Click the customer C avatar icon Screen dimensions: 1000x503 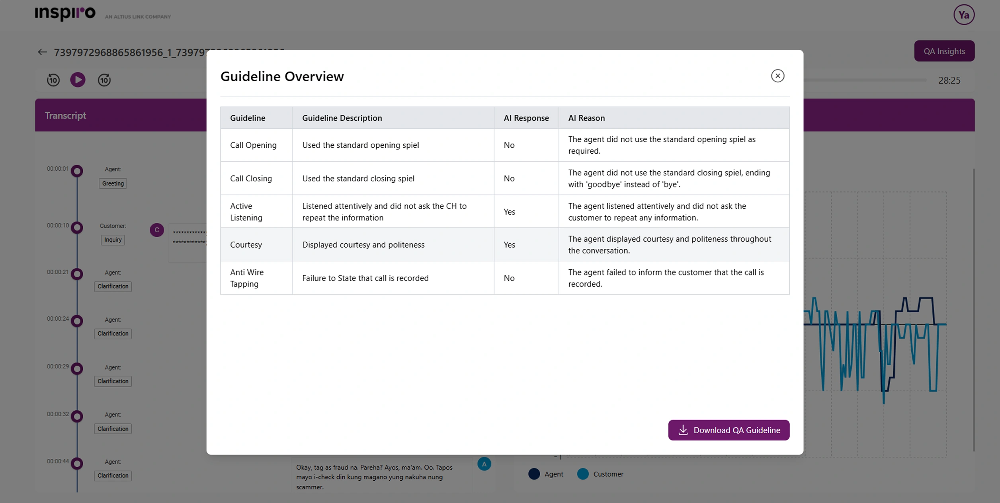point(157,230)
